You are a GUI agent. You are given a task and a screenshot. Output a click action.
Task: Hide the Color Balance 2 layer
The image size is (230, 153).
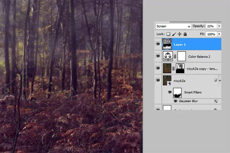tap(158, 56)
